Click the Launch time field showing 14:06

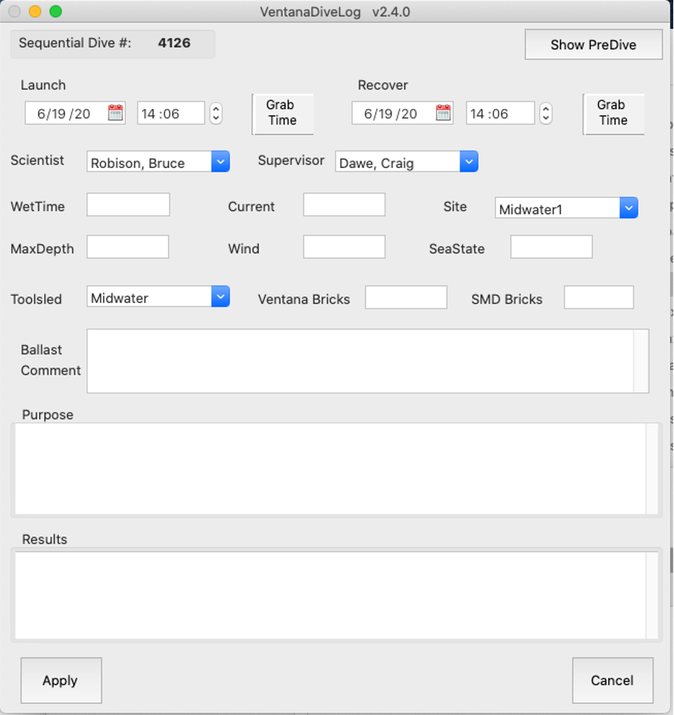[170, 114]
